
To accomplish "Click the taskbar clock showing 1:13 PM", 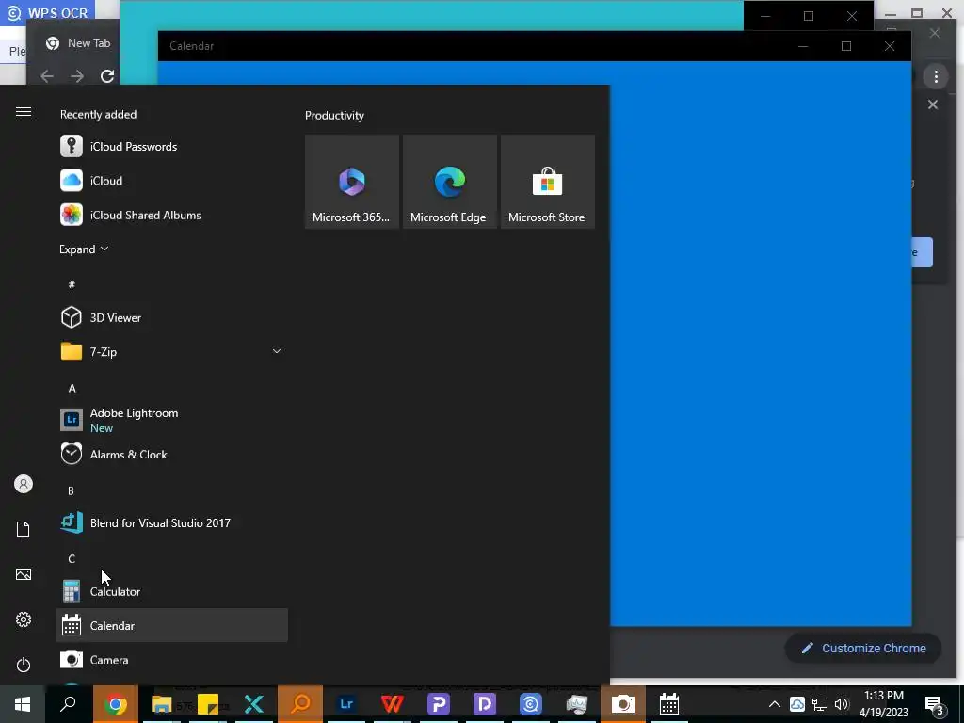I will coord(883,704).
